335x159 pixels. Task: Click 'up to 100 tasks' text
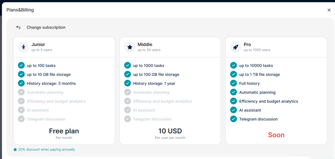point(41,65)
